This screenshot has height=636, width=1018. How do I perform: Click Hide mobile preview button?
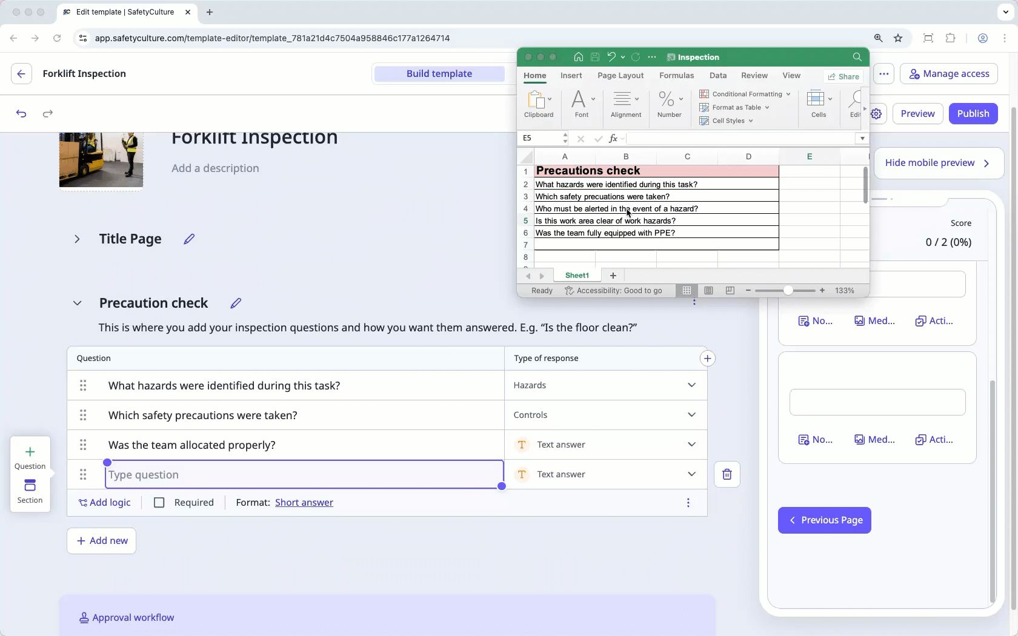pos(938,163)
